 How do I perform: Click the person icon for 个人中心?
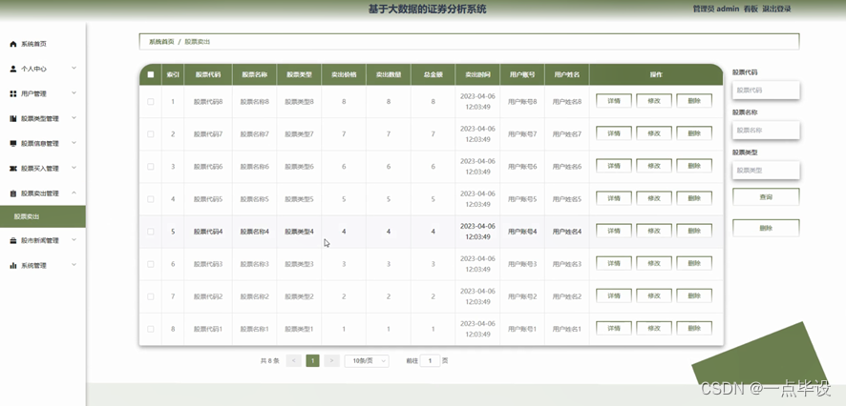click(13, 69)
